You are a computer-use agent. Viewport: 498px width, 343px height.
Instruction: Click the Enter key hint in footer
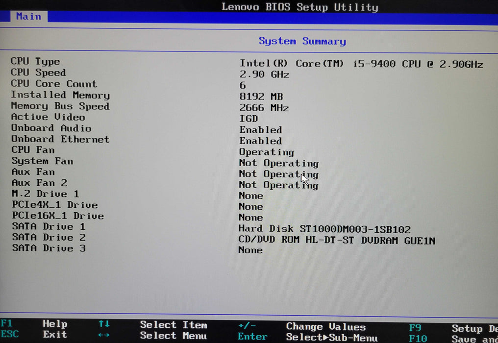252,337
